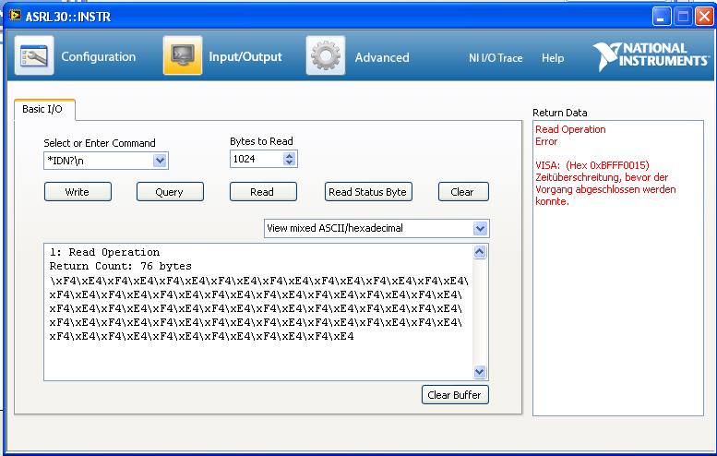Click the output scrollbar down arrow
Viewport: 717px width, 456px height.
479,372
